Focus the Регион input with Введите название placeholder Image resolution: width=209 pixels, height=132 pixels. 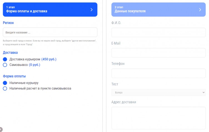point(50,32)
